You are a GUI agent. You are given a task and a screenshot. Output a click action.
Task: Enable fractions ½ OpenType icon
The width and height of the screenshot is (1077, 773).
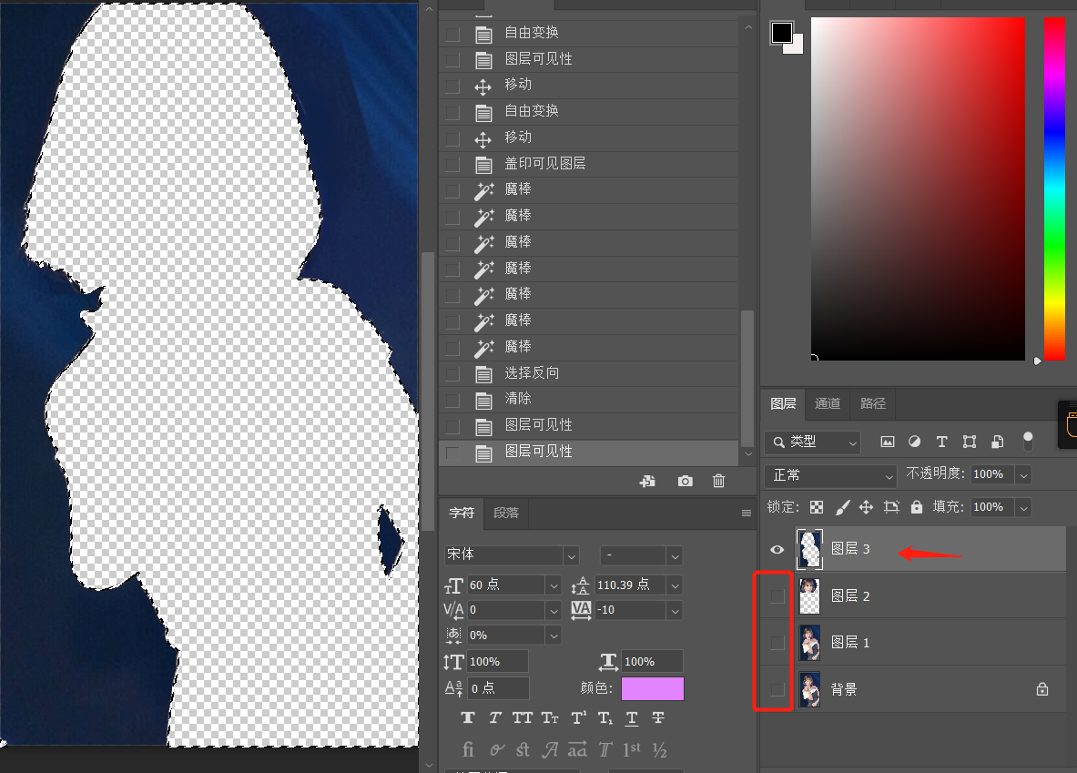(659, 749)
